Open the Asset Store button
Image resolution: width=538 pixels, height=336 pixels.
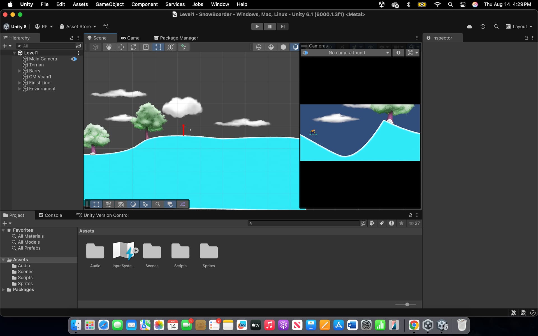(78, 26)
